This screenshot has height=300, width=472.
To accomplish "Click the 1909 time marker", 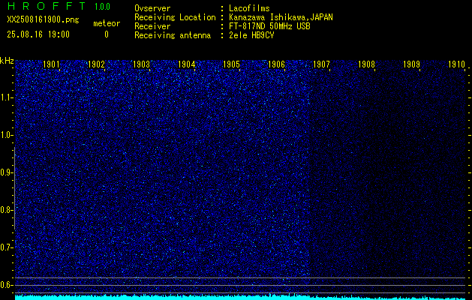I will [x=411, y=64].
